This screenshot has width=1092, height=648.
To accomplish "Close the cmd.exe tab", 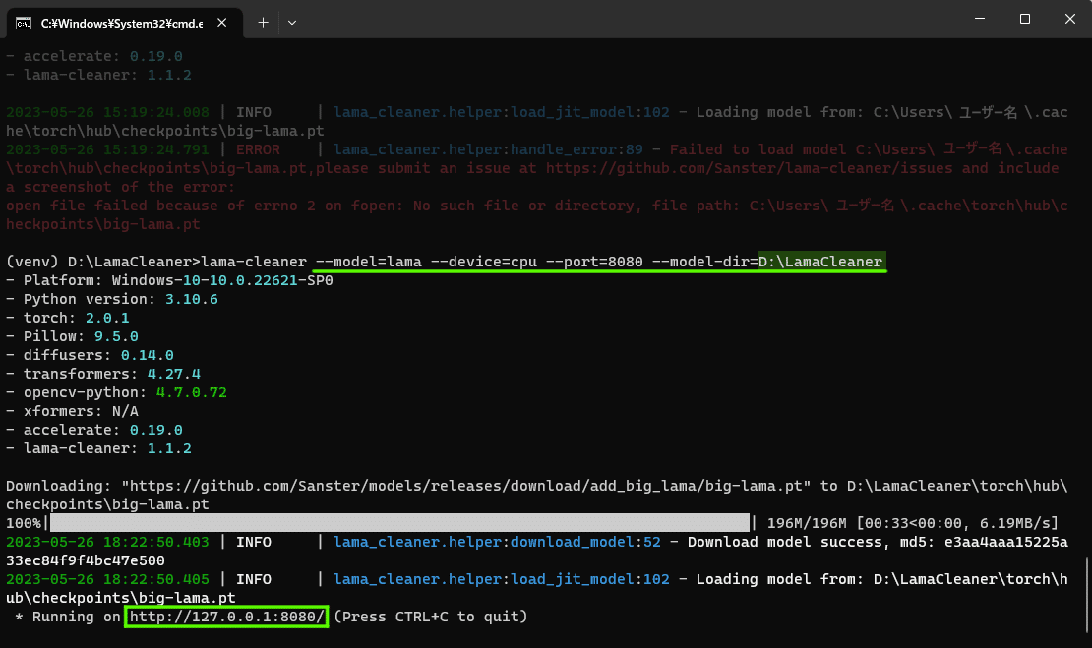I will click(221, 23).
